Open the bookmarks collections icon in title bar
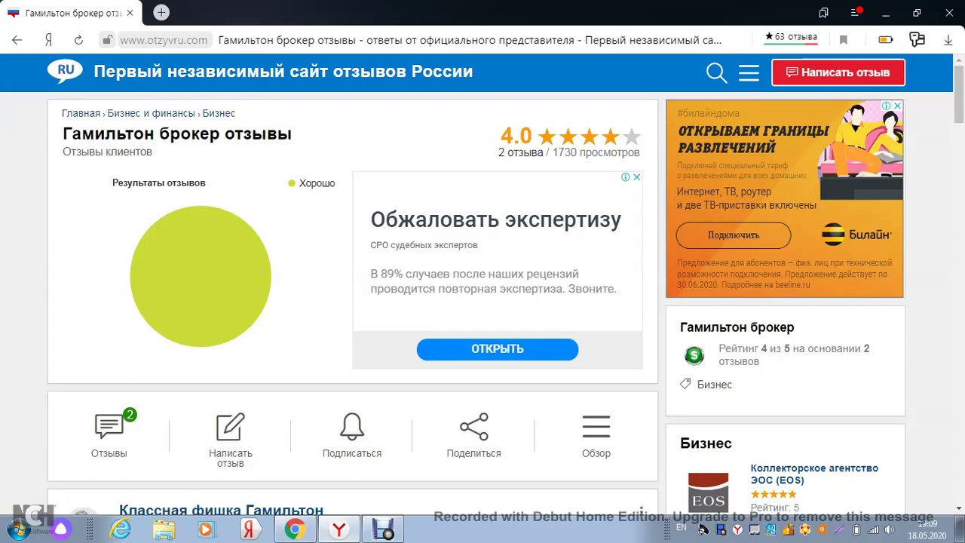Image resolution: width=965 pixels, height=543 pixels. pos(823,13)
